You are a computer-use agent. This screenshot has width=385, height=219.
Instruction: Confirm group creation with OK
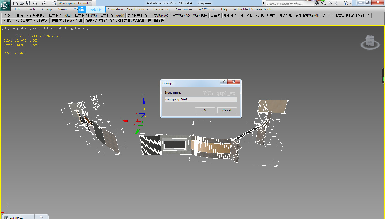pyautogui.click(x=205, y=110)
